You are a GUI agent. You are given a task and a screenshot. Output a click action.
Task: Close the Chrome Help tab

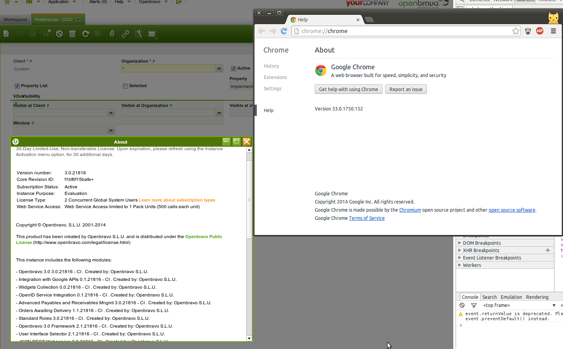click(358, 20)
